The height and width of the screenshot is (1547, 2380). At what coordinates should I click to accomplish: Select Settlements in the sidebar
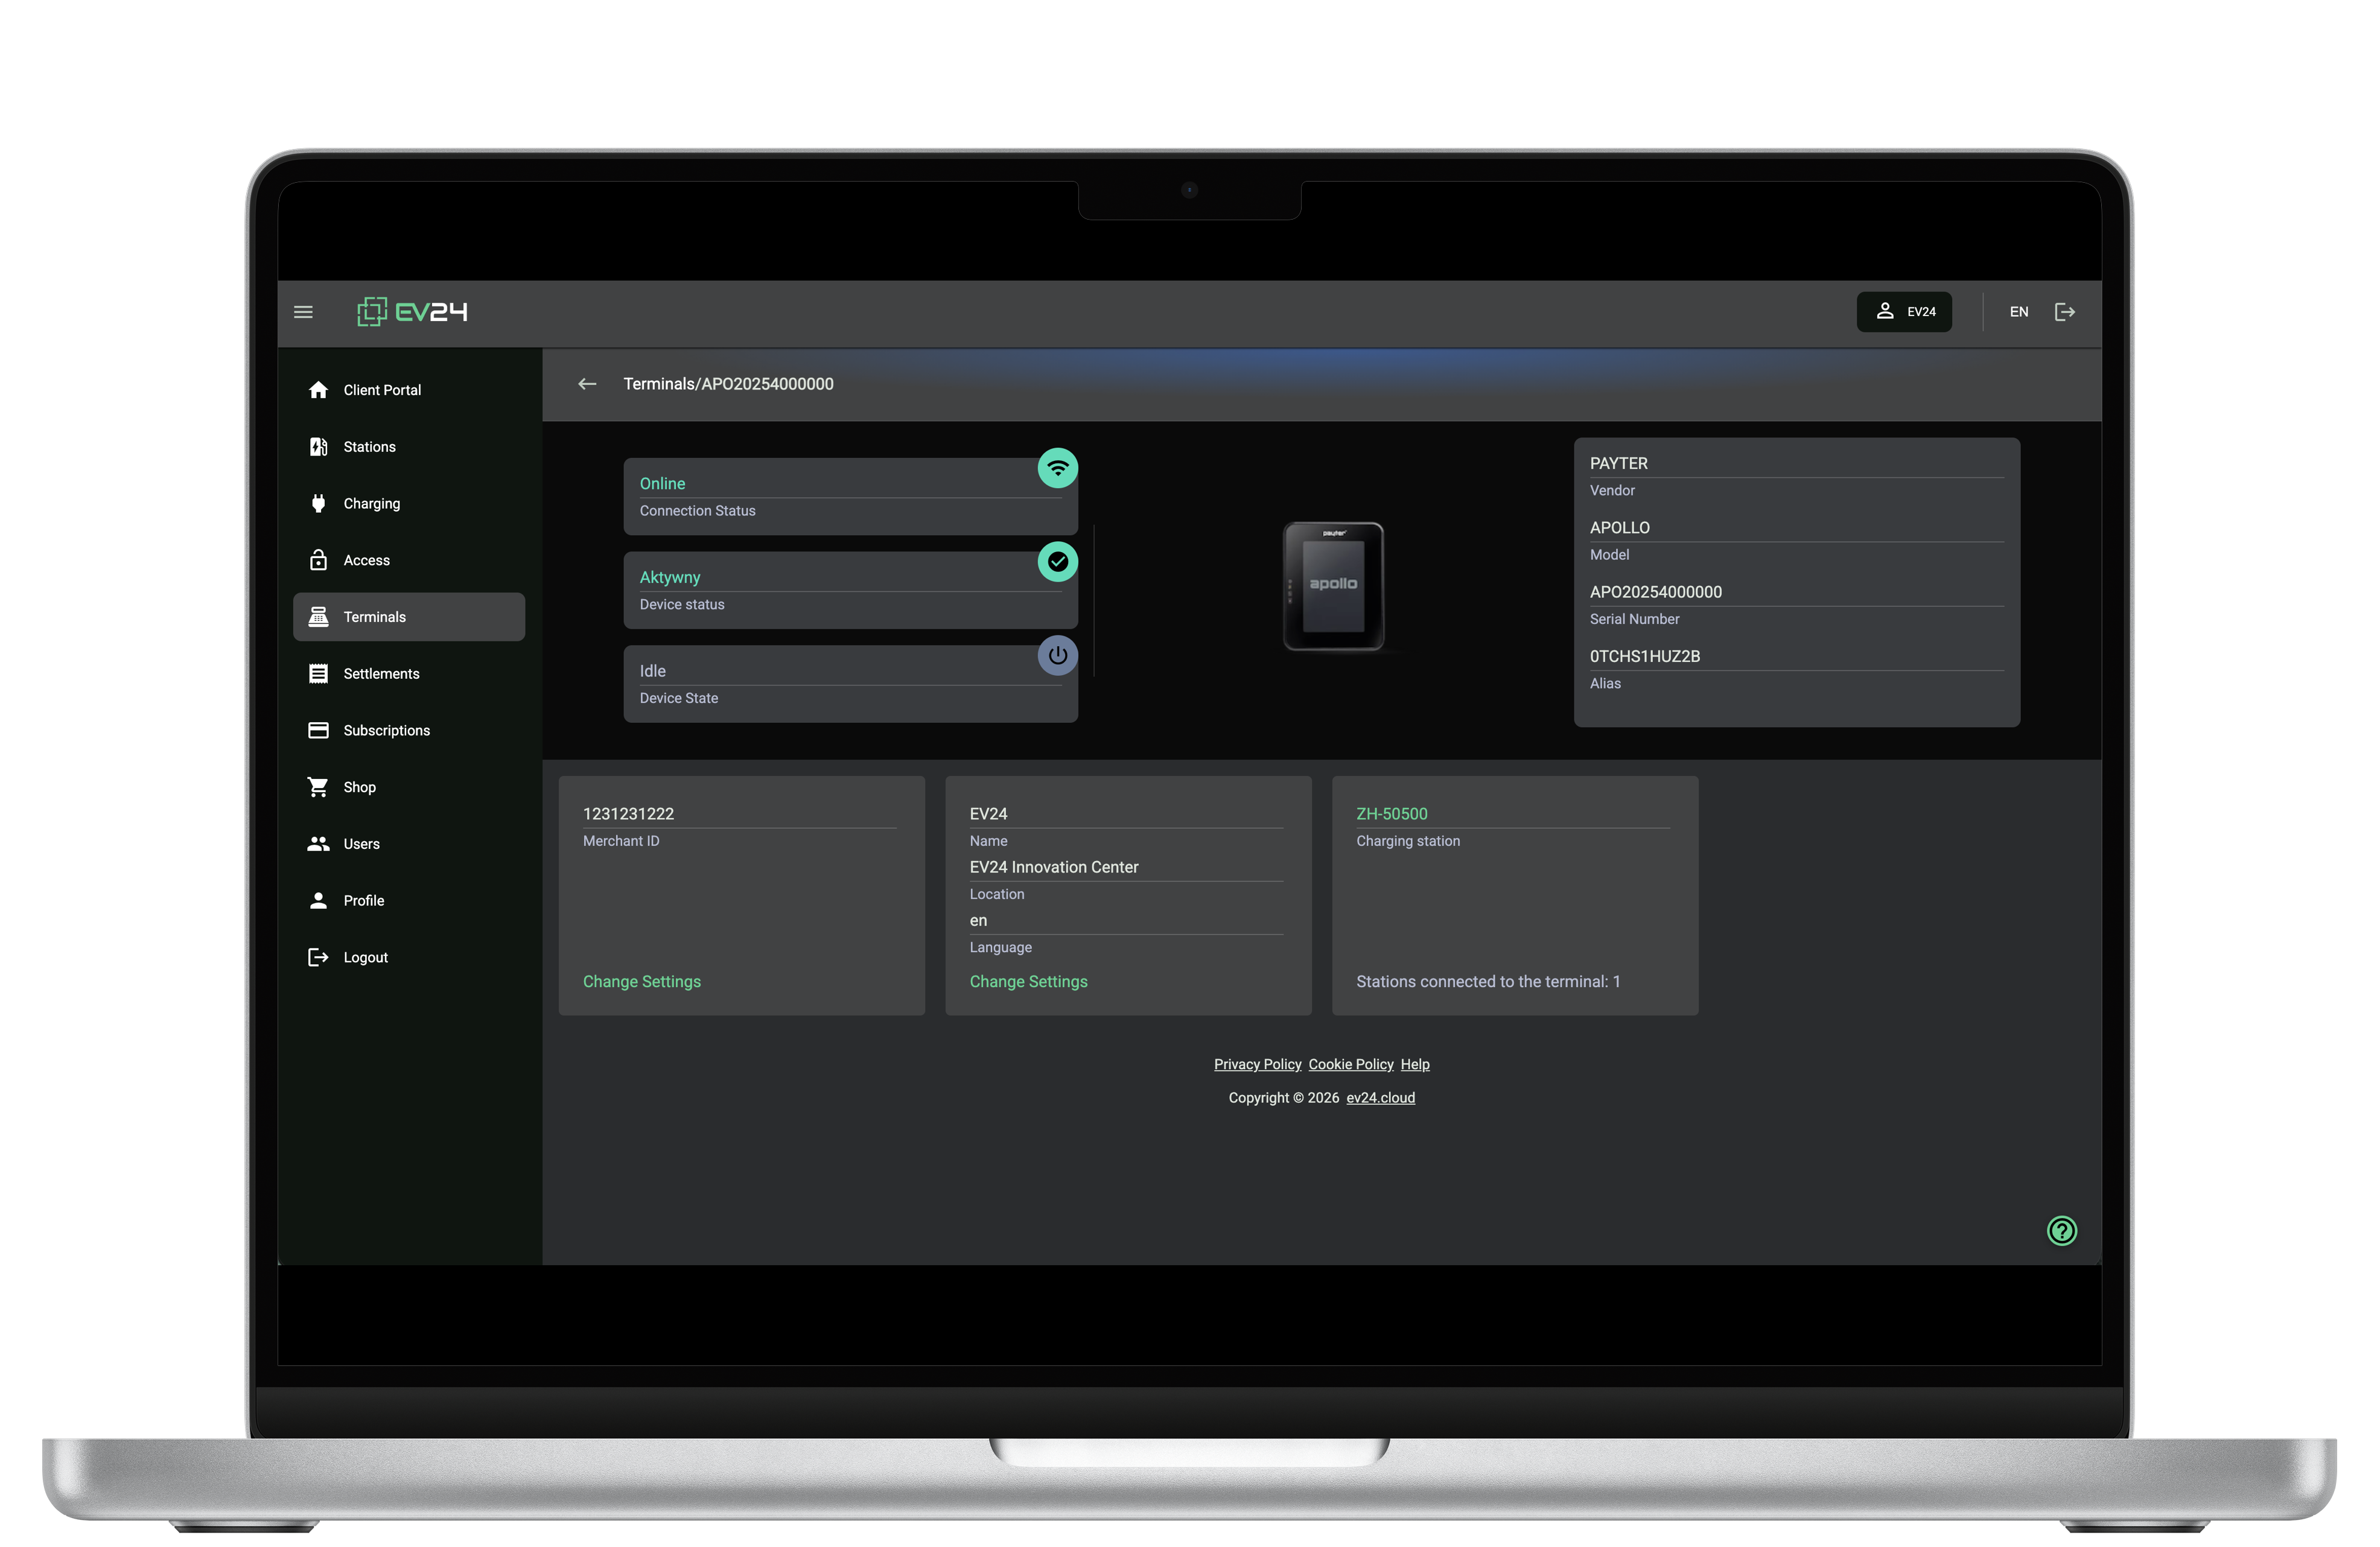click(381, 674)
